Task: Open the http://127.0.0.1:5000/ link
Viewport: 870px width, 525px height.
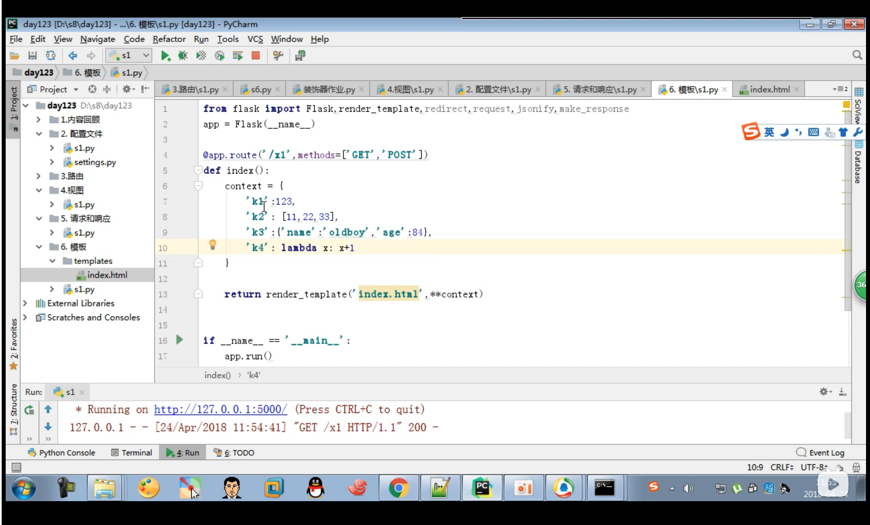Action: coord(220,409)
